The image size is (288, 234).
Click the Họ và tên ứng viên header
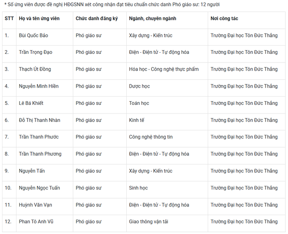coord(39,19)
